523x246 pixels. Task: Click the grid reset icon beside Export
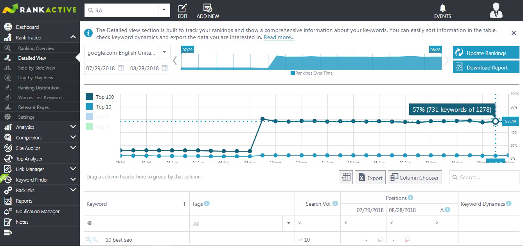point(346,178)
